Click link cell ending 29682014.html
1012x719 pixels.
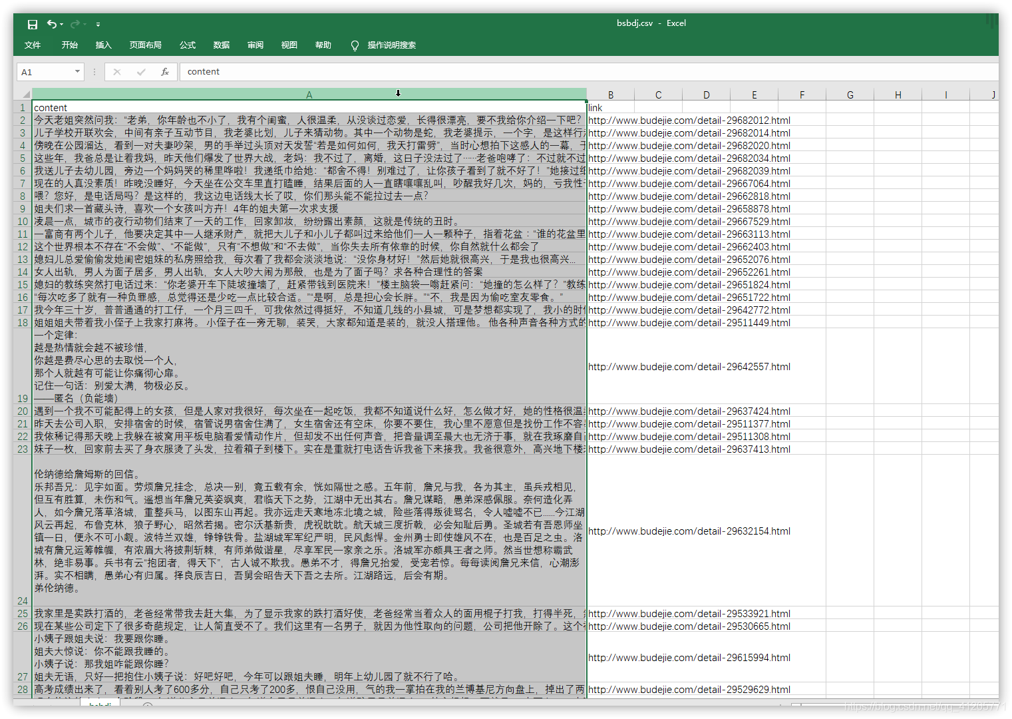click(689, 132)
